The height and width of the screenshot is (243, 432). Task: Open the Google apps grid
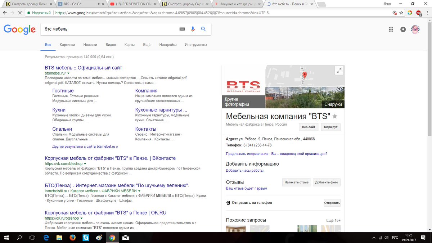point(391,30)
